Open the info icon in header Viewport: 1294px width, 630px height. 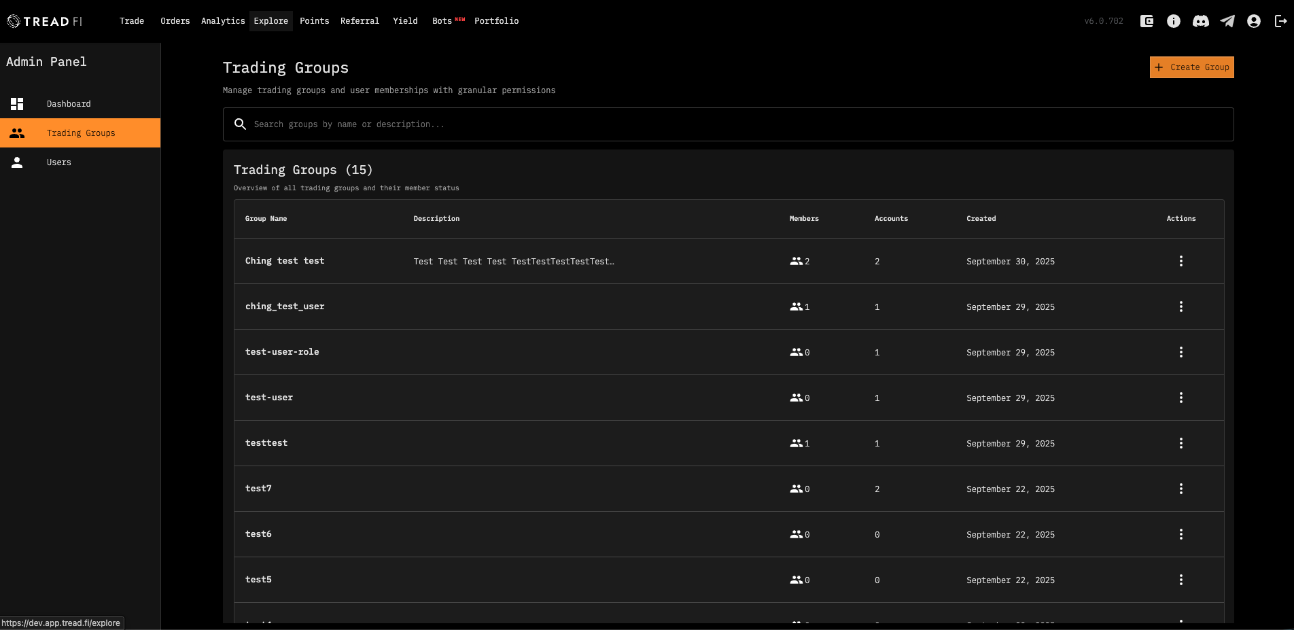(1174, 21)
